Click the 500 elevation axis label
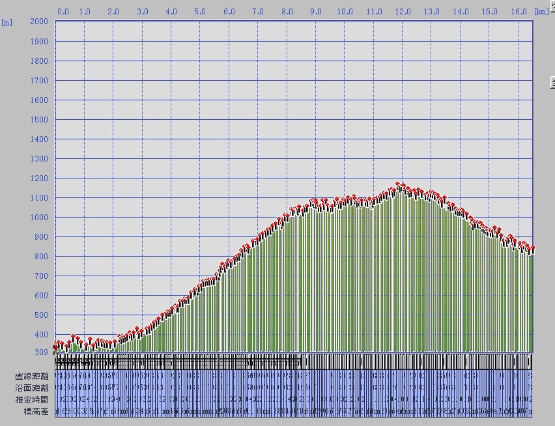 [41, 315]
